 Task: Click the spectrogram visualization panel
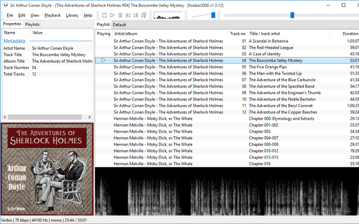(x=227, y=192)
